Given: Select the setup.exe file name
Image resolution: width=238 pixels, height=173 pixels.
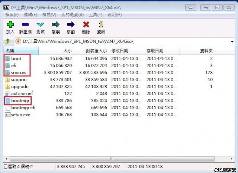Looking at the screenshot, I should click(21, 115).
